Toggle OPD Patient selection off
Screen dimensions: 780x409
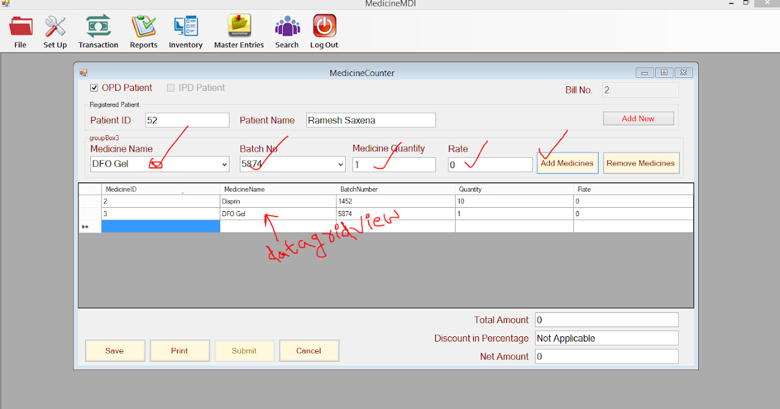94,87
